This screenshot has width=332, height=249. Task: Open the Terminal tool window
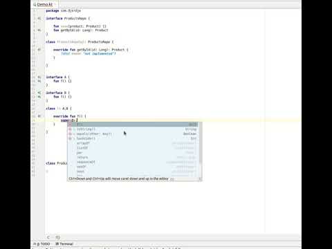pyautogui.click(x=64, y=243)
